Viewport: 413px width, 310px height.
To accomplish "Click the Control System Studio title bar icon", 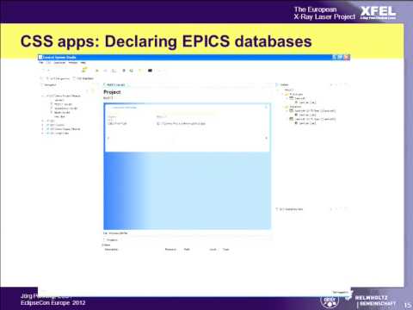I will tap(40, 57).
